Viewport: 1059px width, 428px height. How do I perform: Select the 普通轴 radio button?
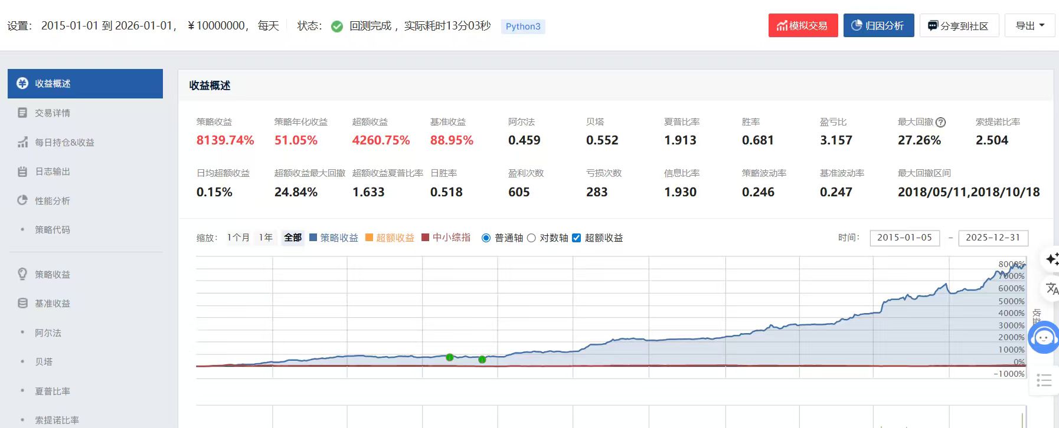pos(486,238)
